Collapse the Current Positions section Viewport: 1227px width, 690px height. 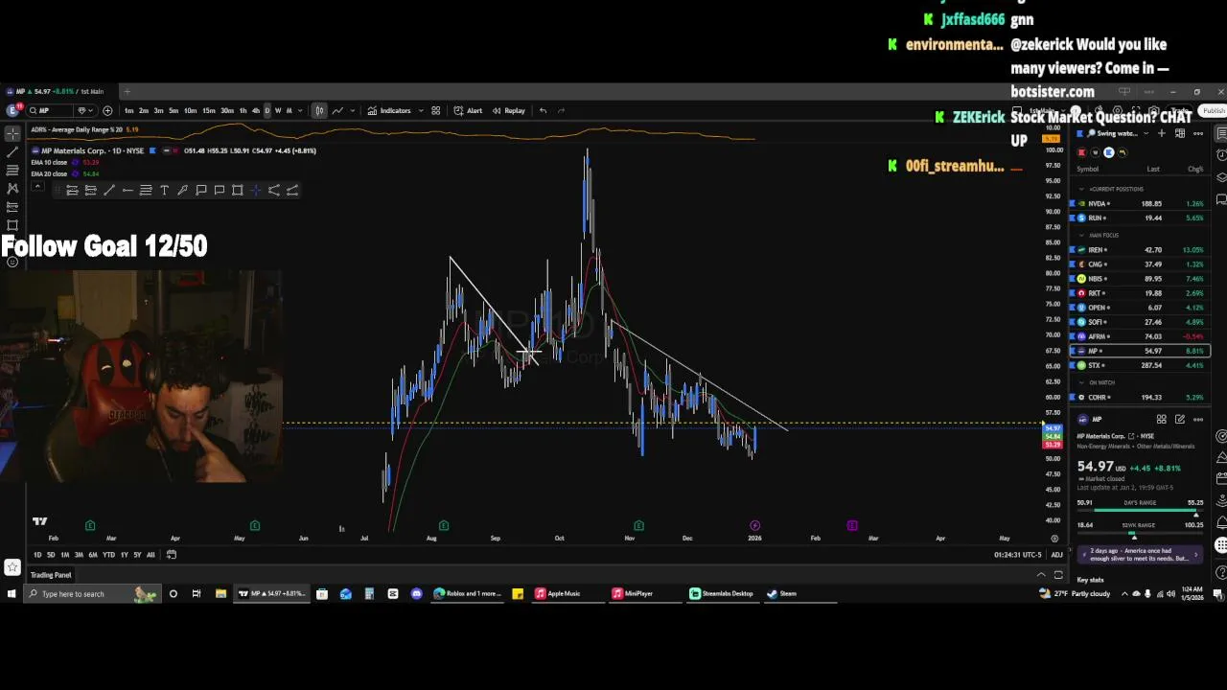(1081, 189)
